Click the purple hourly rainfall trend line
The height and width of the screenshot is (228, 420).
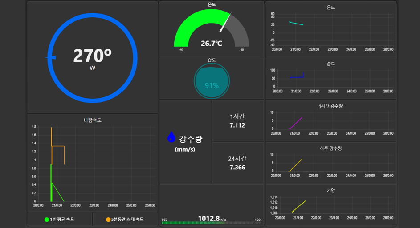pos(295,123)
